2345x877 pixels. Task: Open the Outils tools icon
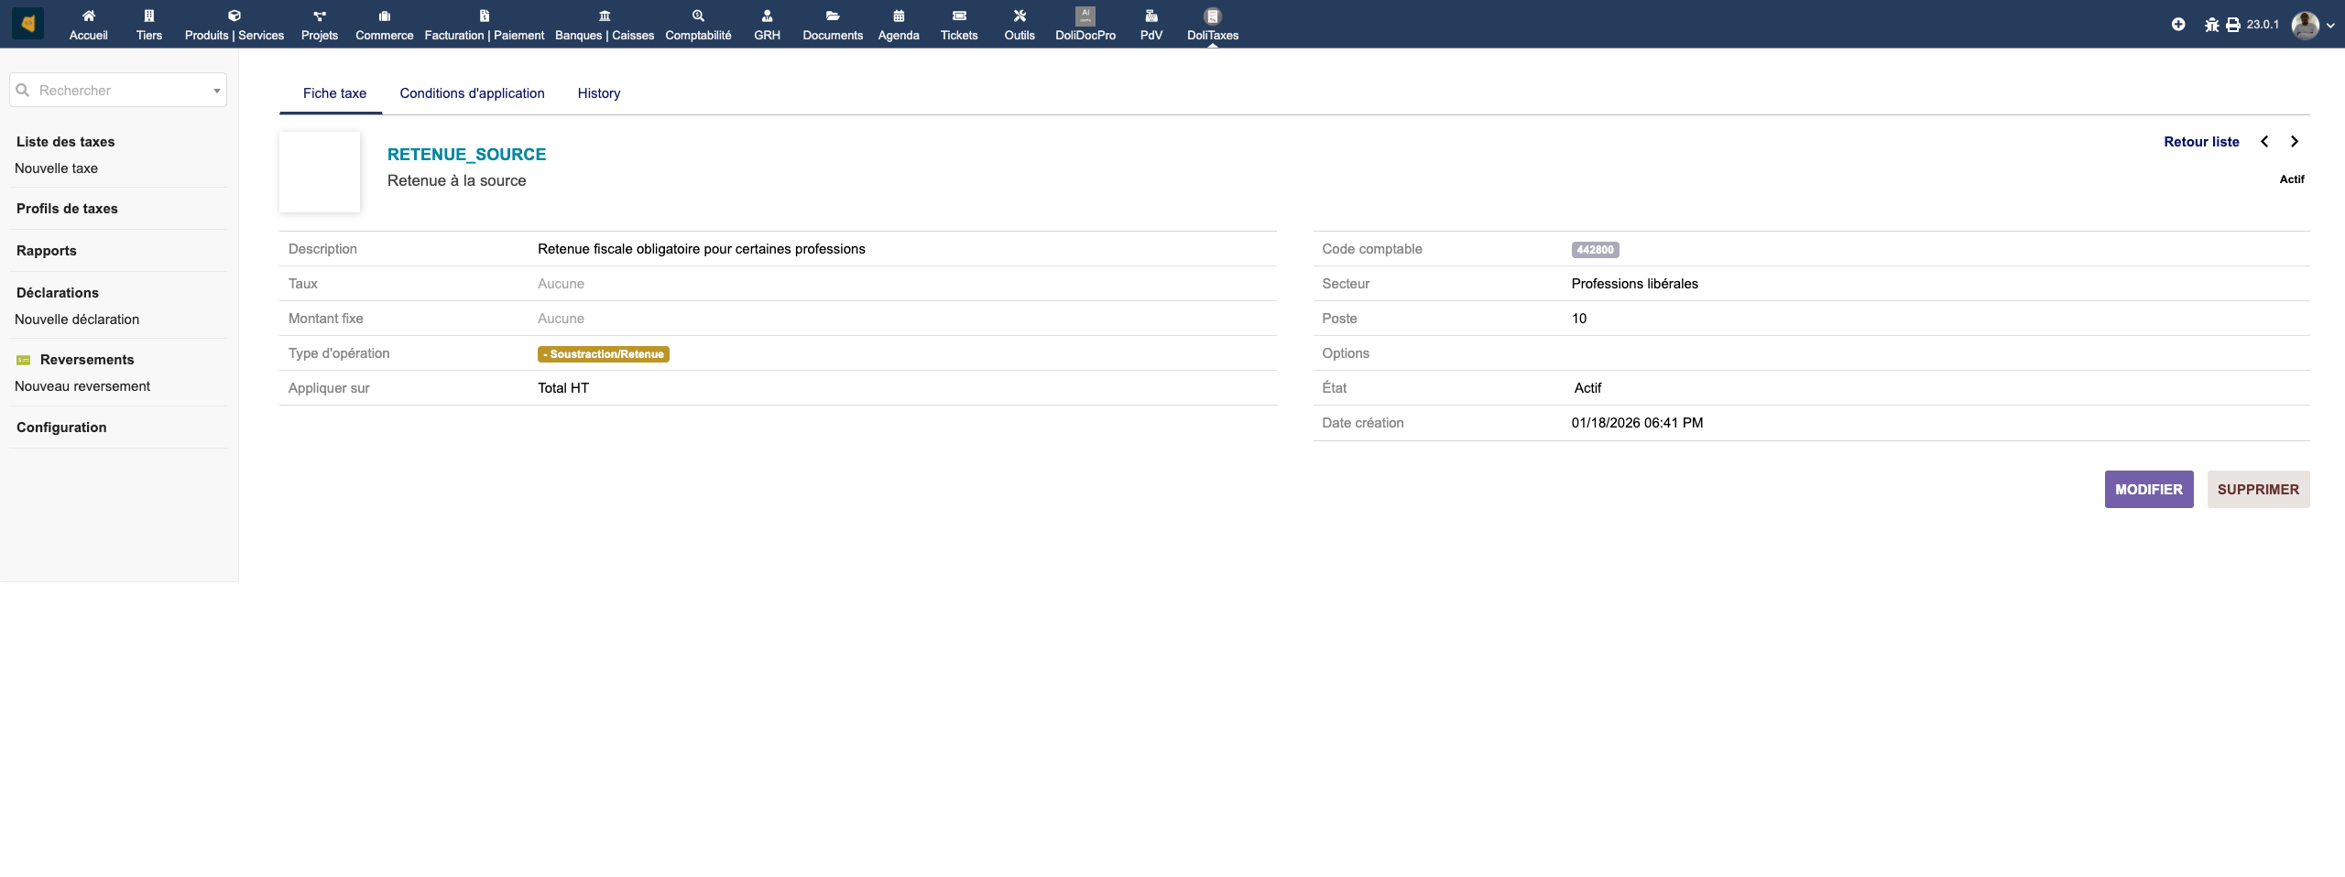click(1019, 16)
